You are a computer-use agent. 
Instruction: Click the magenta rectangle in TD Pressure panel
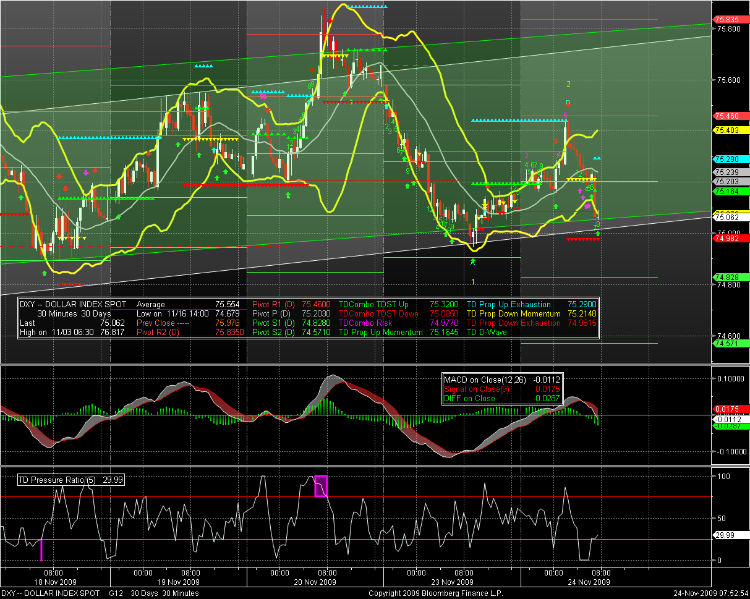click(321, 486)
